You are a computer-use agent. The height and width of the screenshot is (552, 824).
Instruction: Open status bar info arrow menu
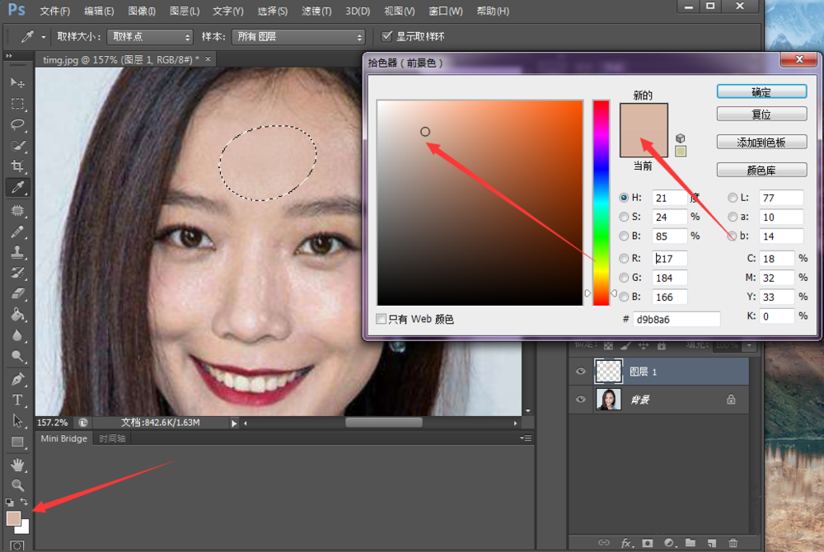234,423
